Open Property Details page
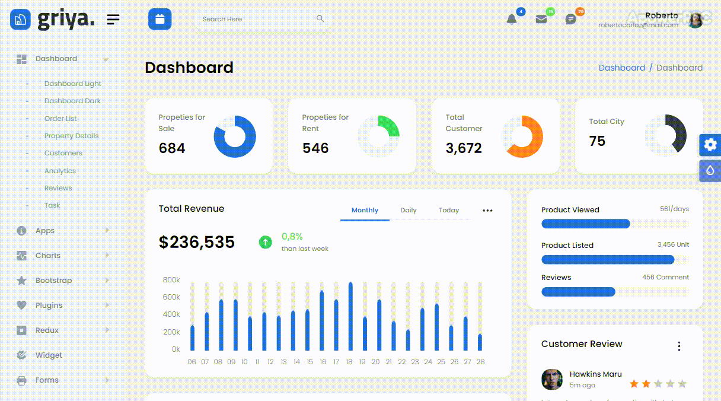The height and width of the screenshot is (401, 721). [72, 136]
